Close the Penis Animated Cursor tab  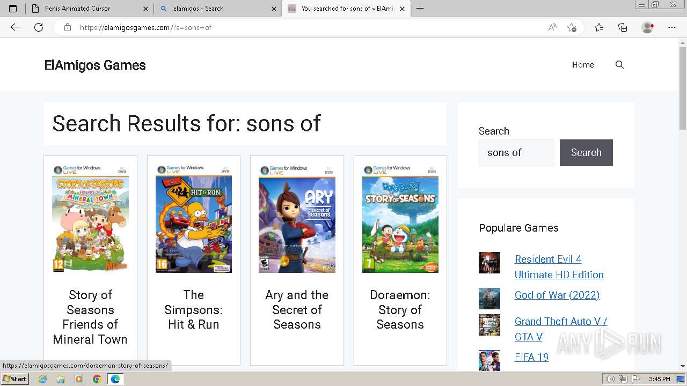click(x=146, y=9)
